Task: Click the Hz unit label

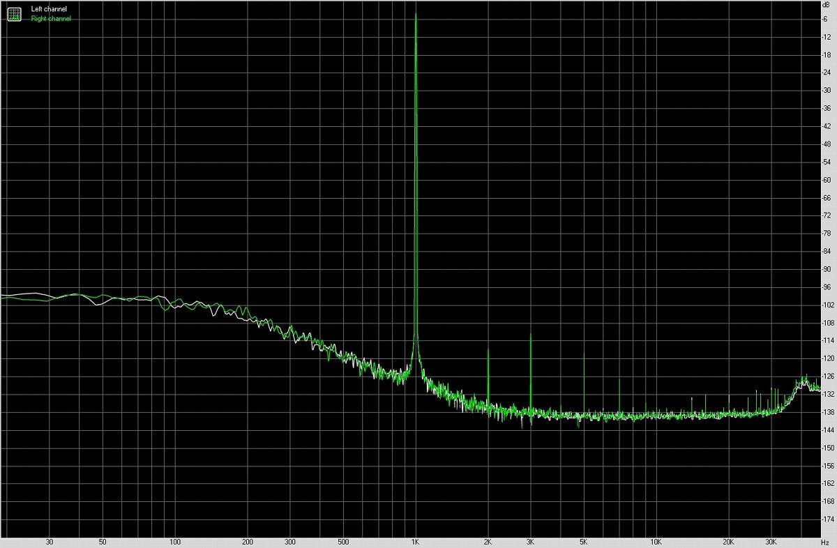Action: click(826, 541)
